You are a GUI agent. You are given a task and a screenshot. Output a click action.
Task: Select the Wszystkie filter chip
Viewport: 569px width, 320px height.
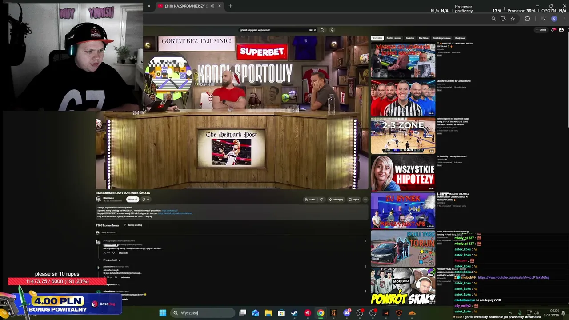point(377,38)
